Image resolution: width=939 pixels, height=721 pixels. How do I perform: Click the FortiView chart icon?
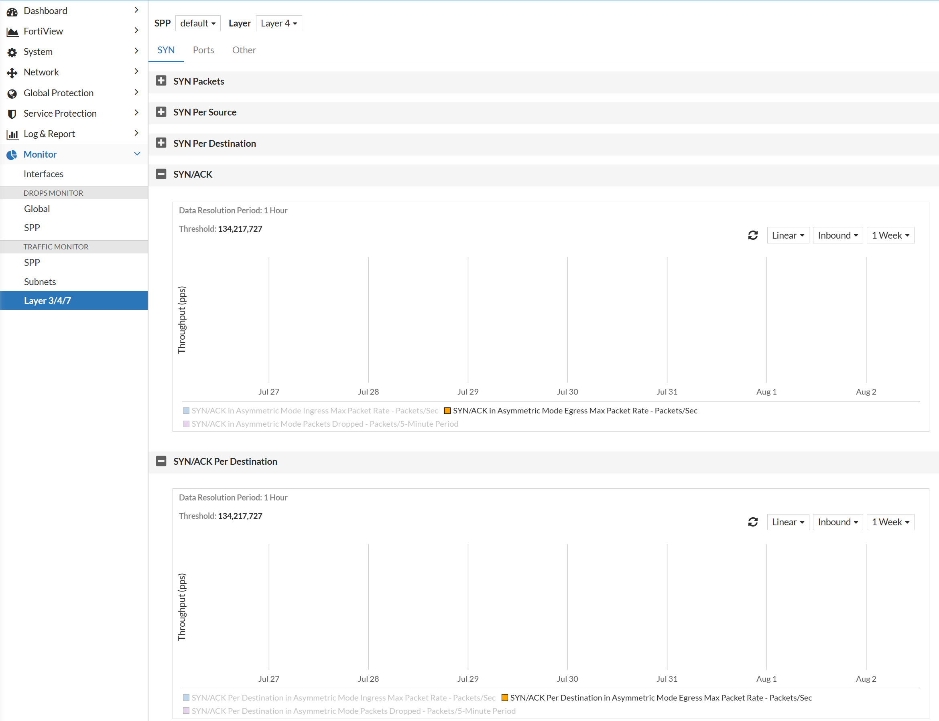[x=12, y=32]
